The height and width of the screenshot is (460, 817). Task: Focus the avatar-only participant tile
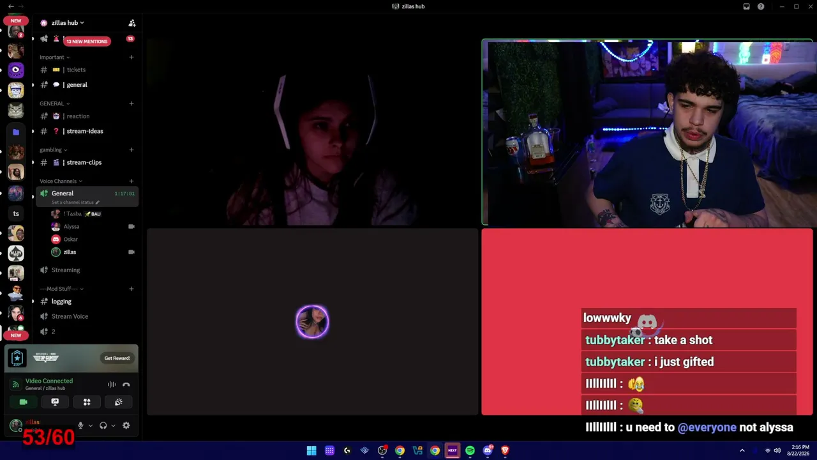(313, 322)
